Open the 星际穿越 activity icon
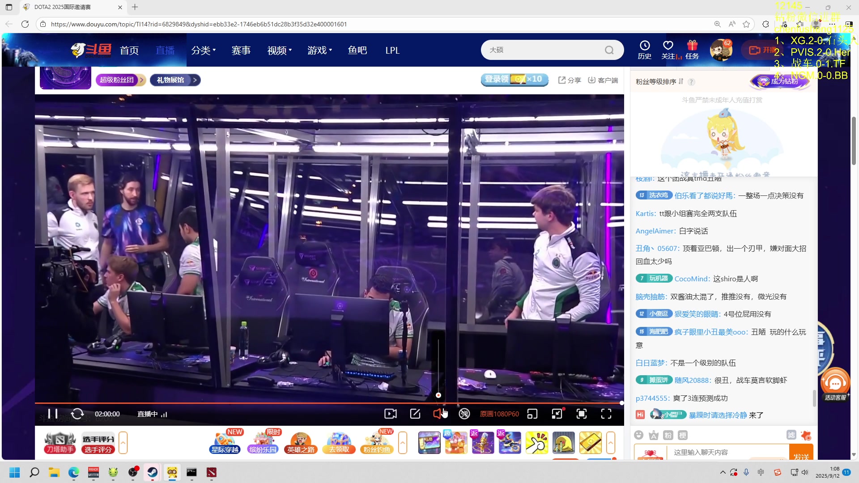 point(225,442)
